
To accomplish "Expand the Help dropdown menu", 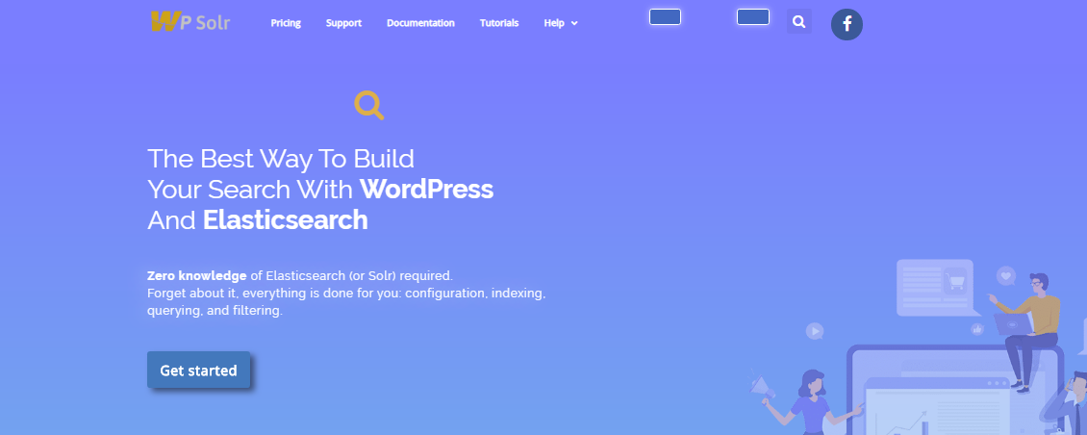I will point(561,23).
